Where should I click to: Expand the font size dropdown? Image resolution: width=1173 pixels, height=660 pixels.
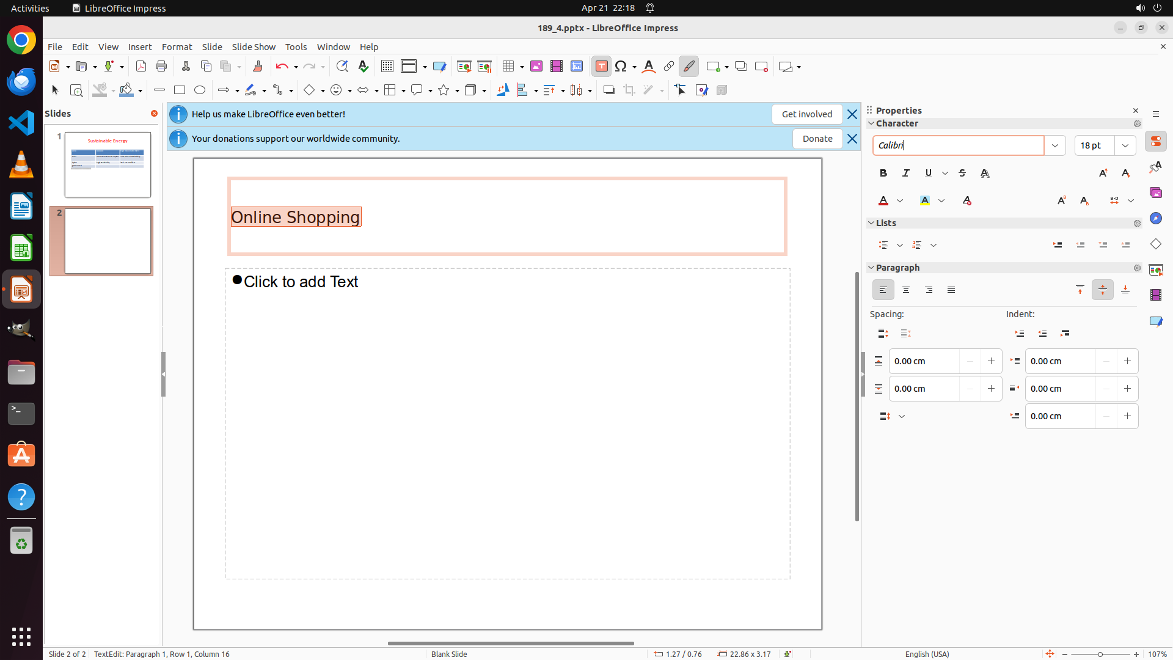tap(1125, 145)
